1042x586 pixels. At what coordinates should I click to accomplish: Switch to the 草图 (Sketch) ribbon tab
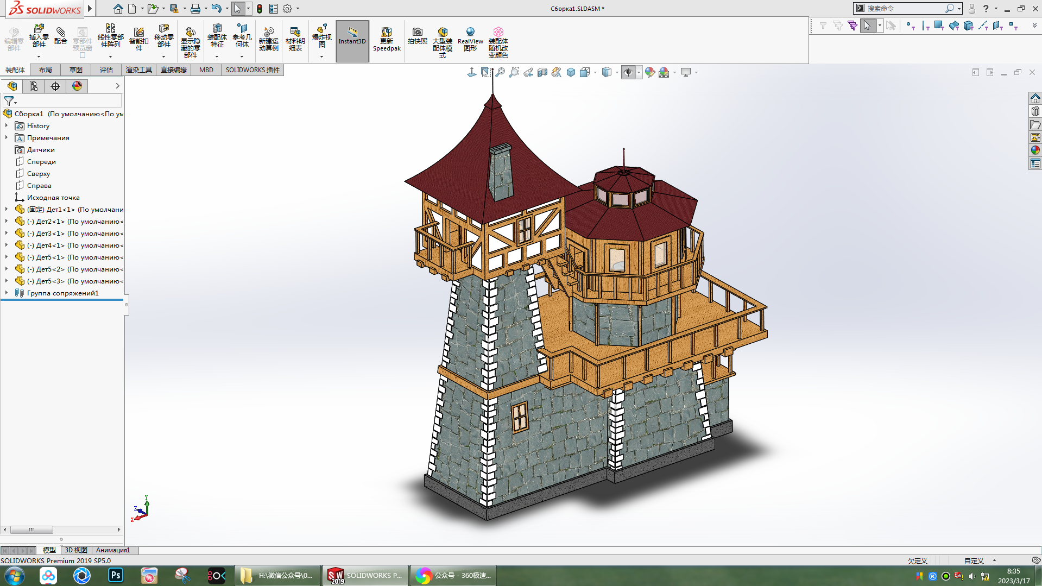[x=75, y=70]
